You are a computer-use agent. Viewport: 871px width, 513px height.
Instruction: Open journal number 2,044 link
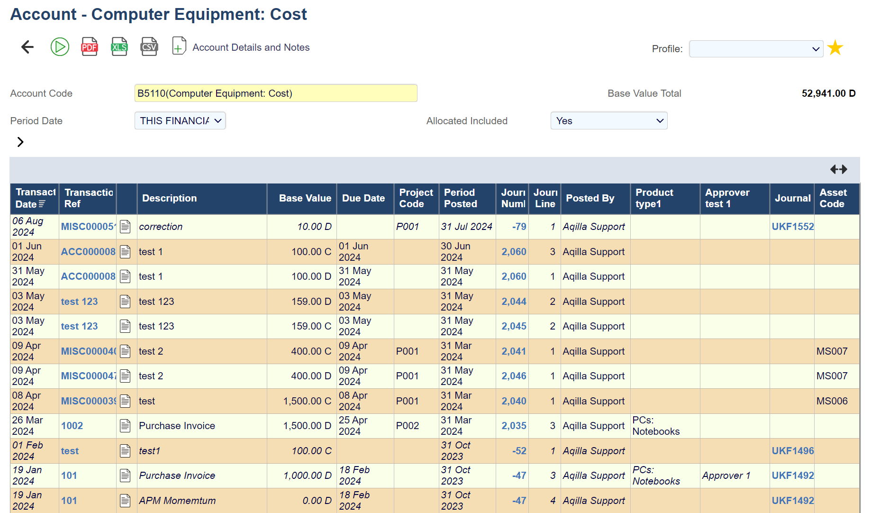tap(514, 302)
